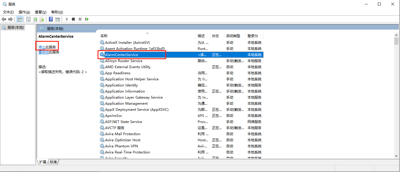The image size is (400, 172).
Task: Click the Pause Service icon
Action: (80, 19)
